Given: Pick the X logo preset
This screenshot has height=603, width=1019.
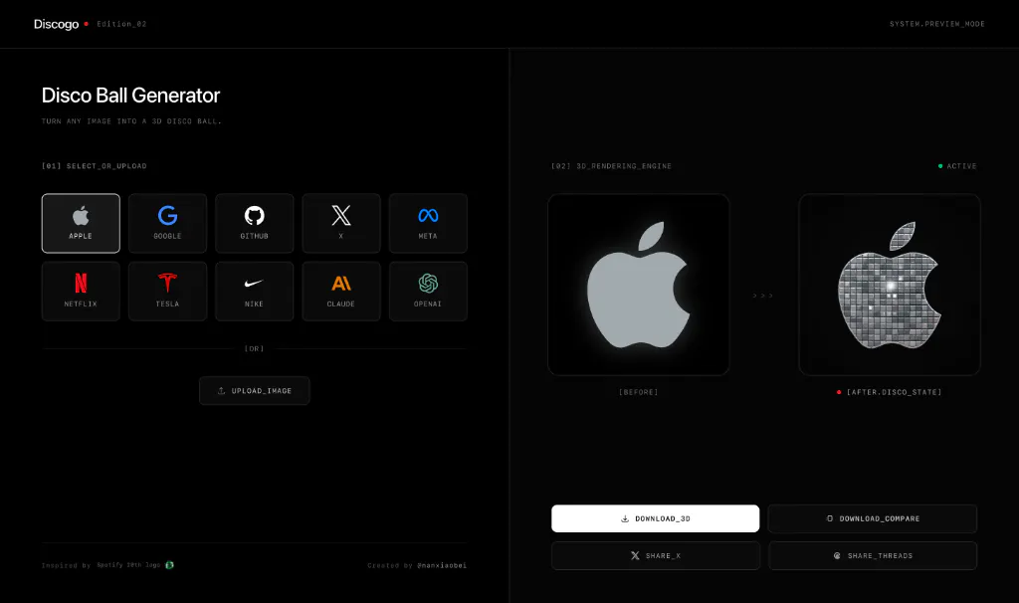Looking at the screenshot, I should click(x=341, y=223).
